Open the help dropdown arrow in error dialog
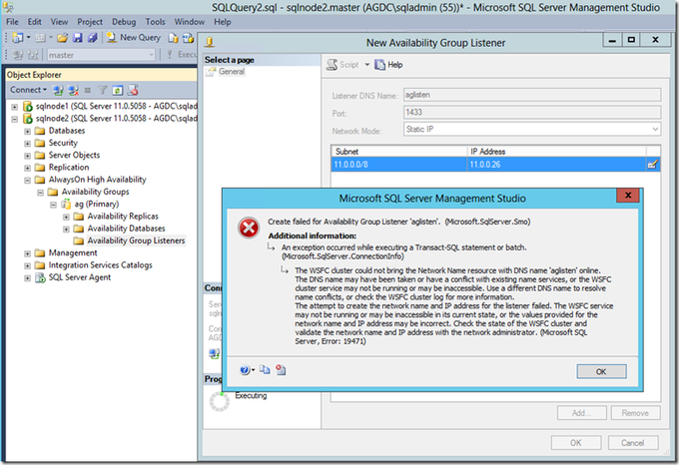 [253, 370]
